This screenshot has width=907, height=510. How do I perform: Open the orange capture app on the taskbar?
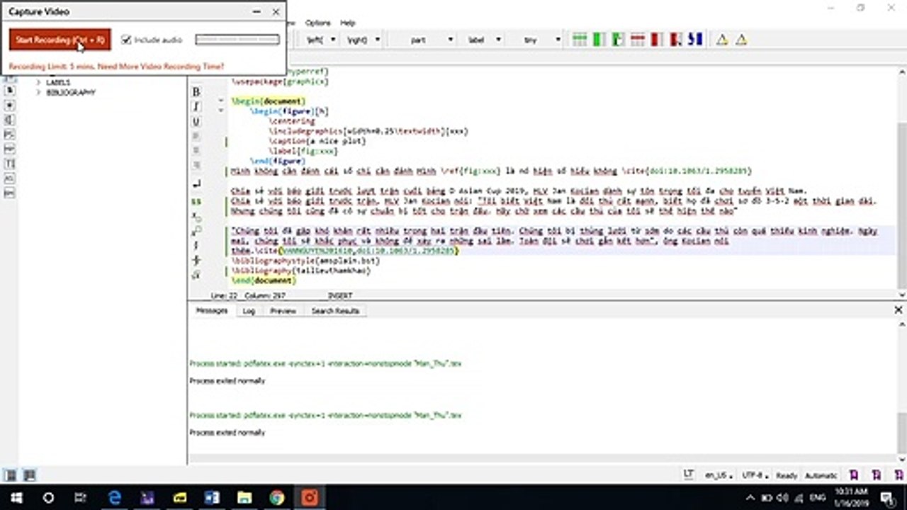310,497
